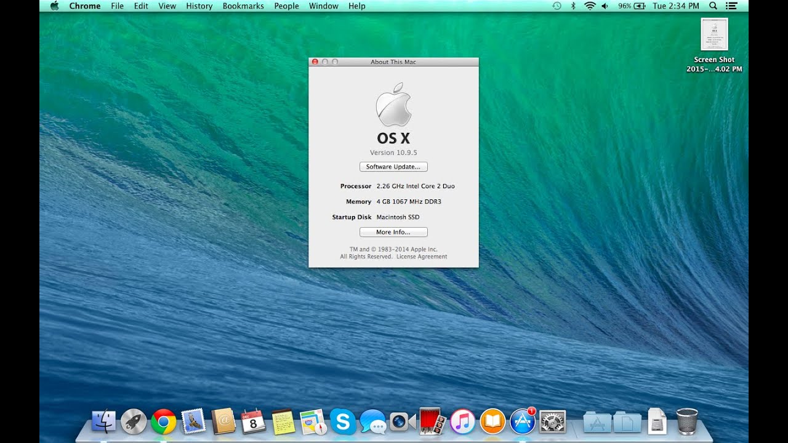This screenshot has height=443, width=788.
Task: Open Finder from the Dock
Action: pyautogui.click(x=103, y=421)
